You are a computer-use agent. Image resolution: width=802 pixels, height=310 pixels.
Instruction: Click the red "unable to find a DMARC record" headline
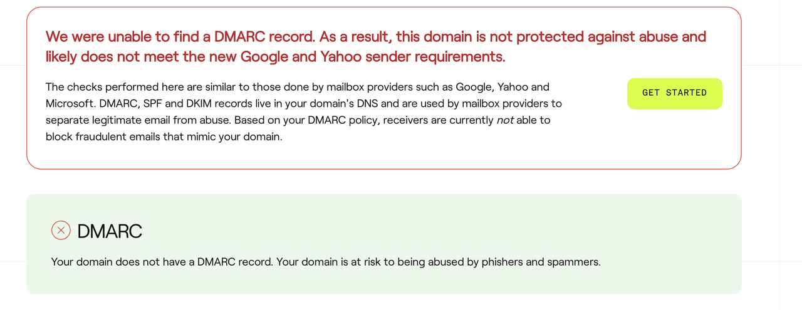pos(376,46)
